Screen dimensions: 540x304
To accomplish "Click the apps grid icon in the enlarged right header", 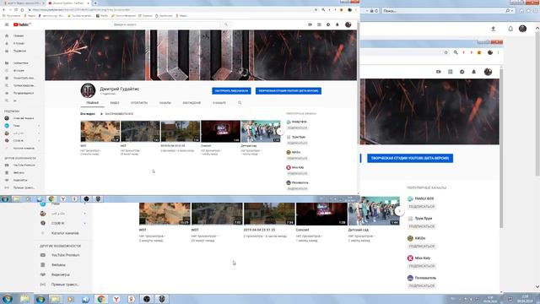I will pyautogui.click(x=450, y=72).
